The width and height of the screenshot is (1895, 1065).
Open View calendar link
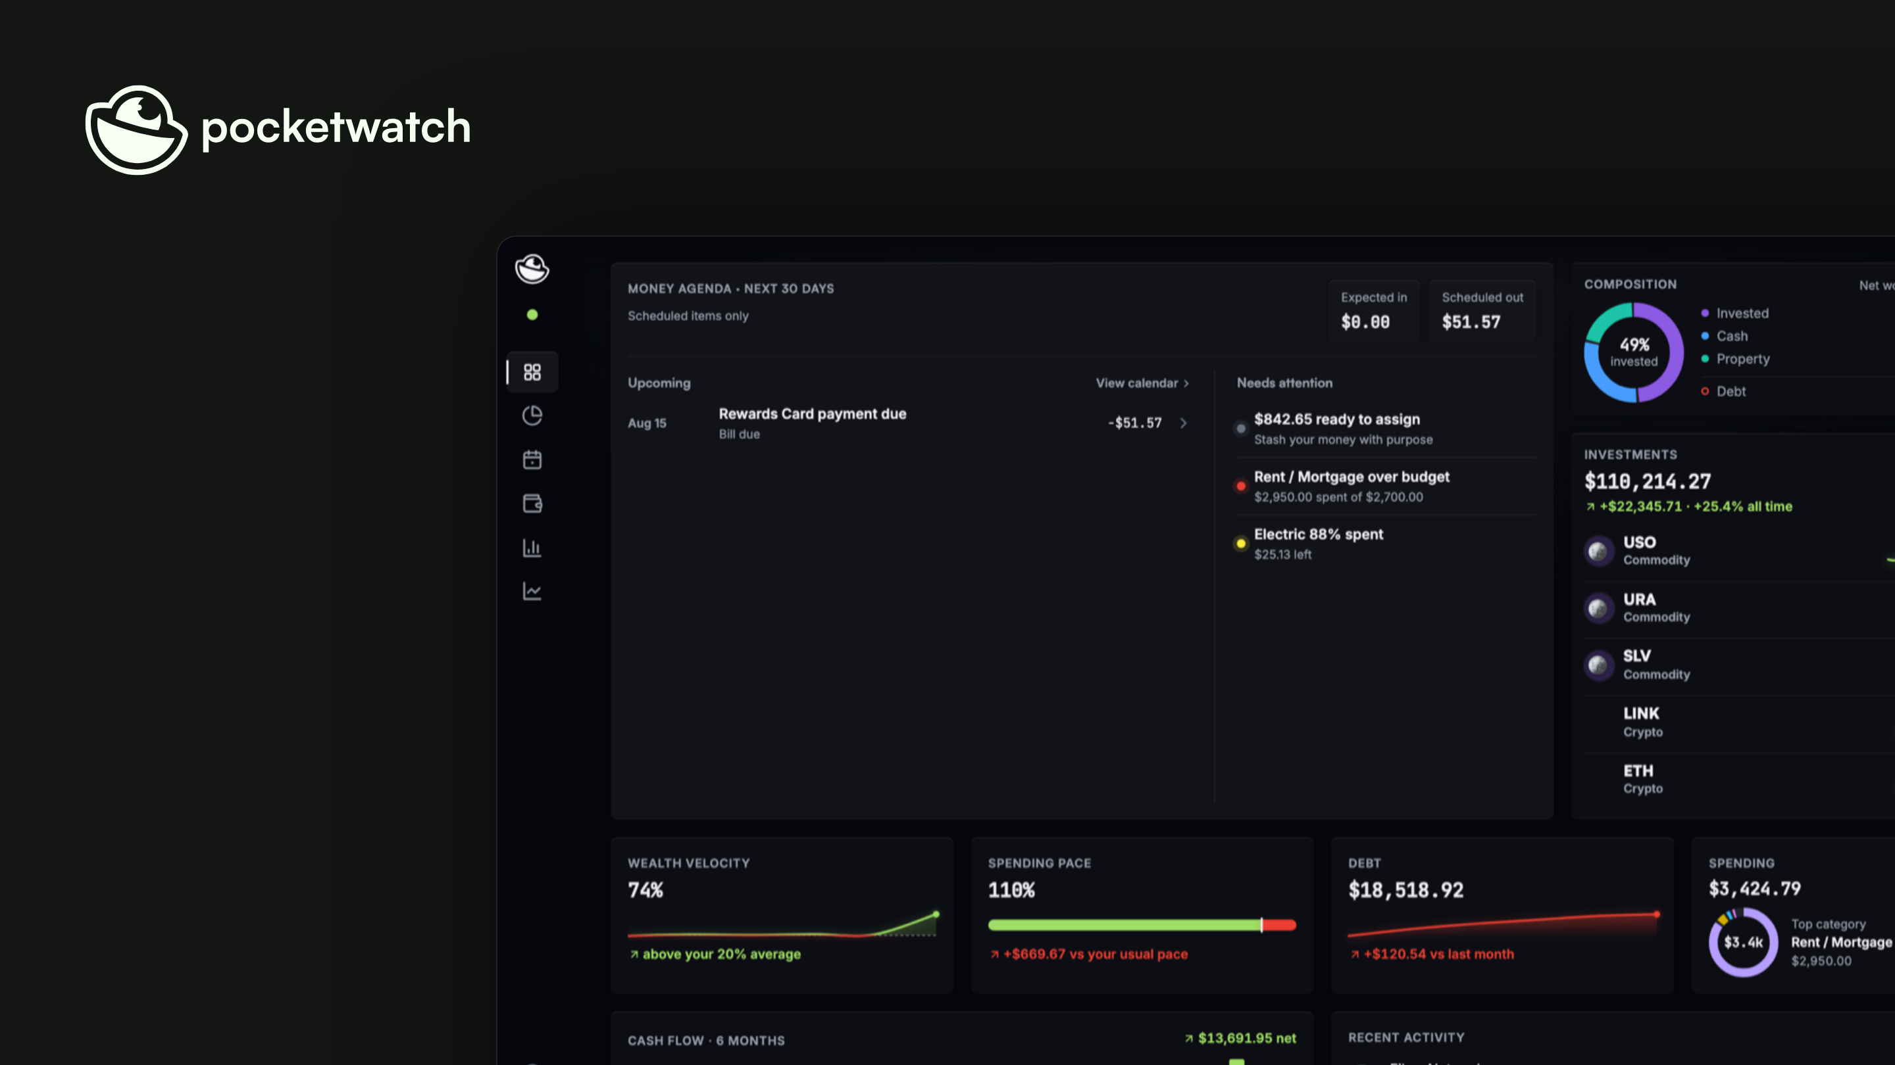[x=1142, y=383]
